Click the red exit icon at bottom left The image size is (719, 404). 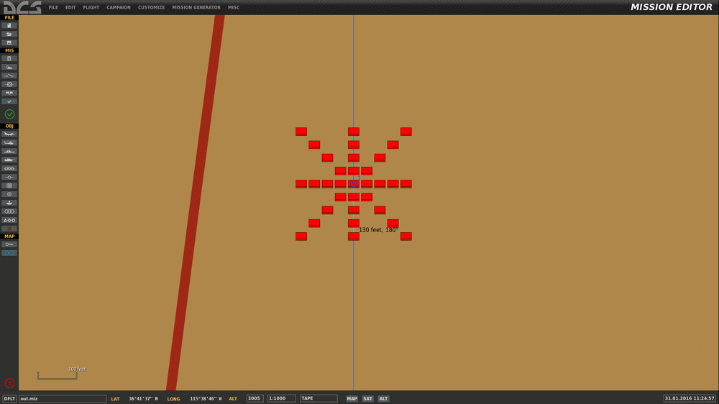coord(9,383)
